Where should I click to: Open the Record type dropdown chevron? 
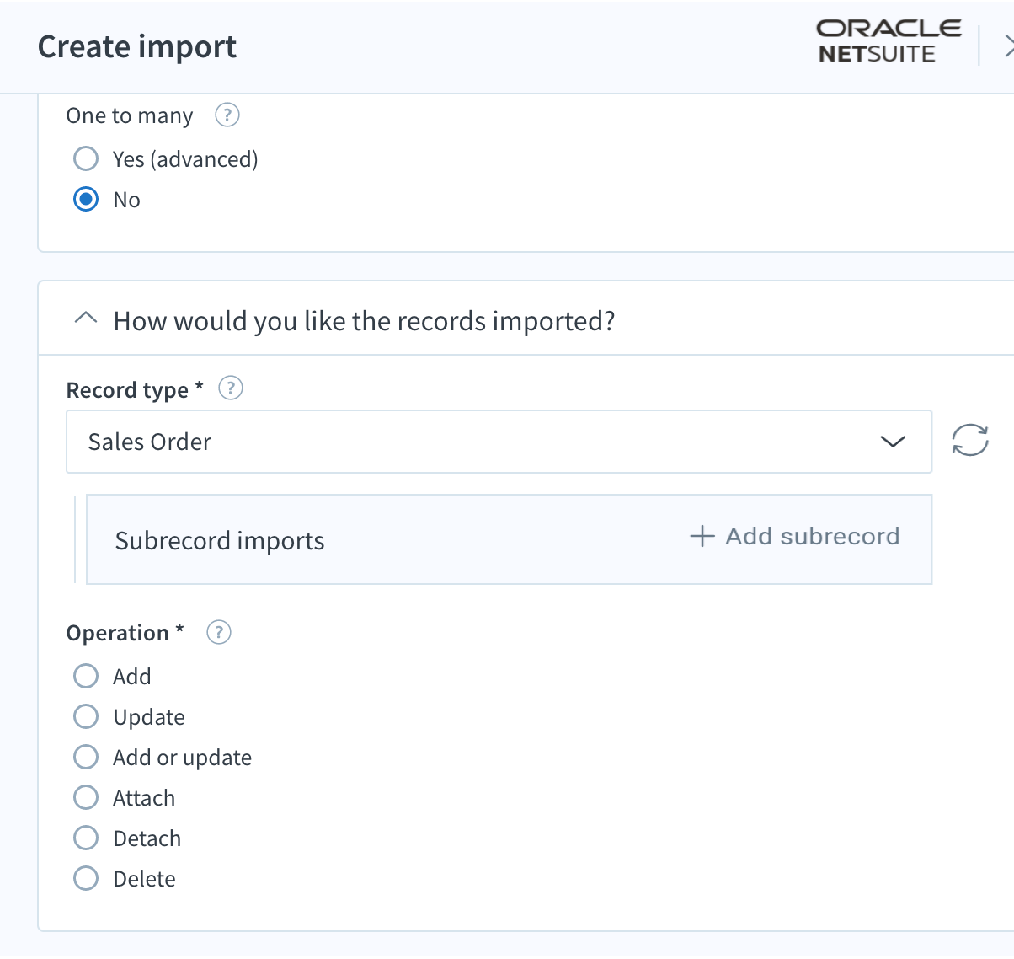click(x=893, y=441)
